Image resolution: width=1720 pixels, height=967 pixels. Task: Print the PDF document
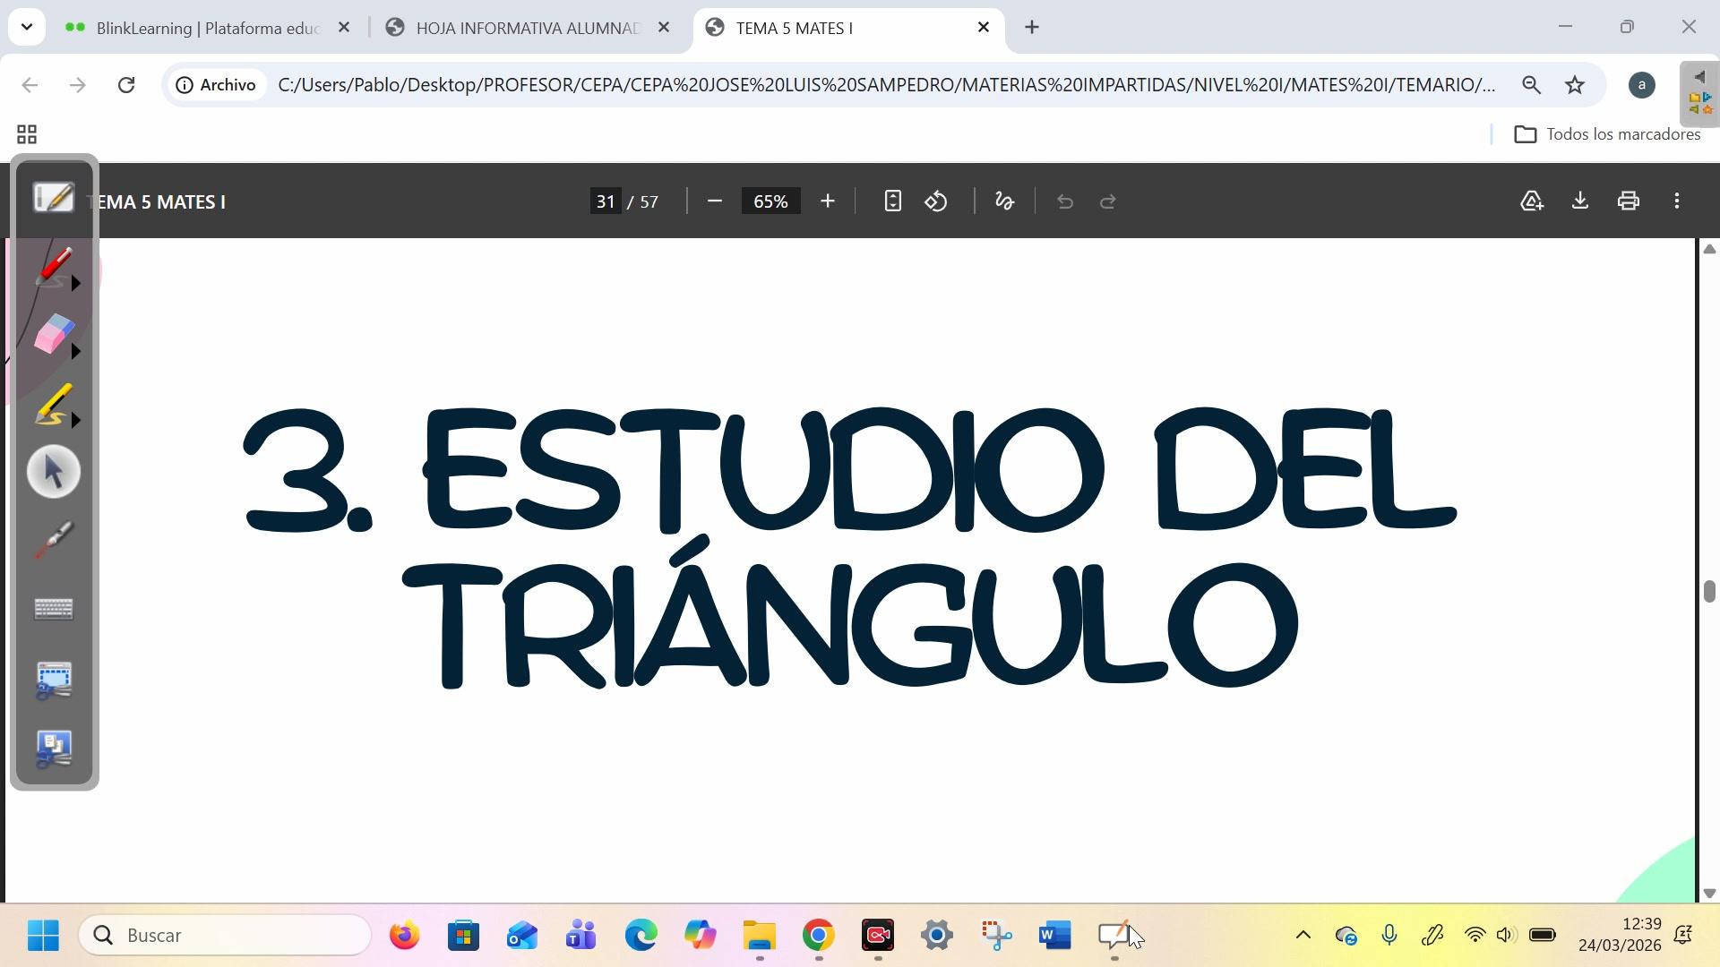click(x=1629, y=201)
